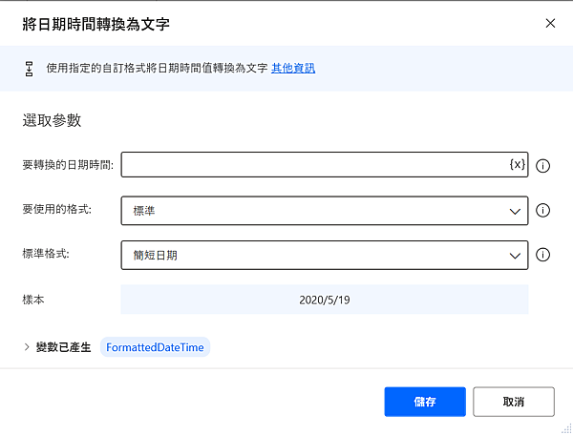Click the 樣本 label
Screen dimensions: 573x435
tap(33, 300)
